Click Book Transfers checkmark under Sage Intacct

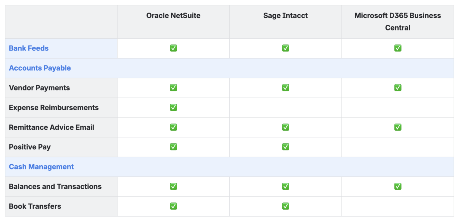(x=285, y=206)
